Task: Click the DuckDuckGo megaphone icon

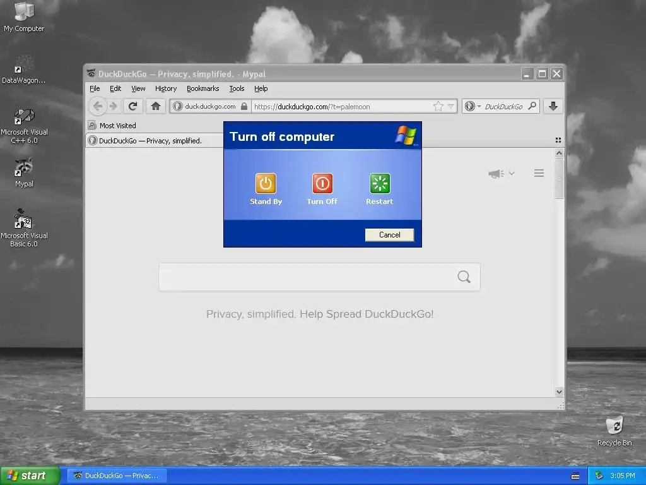Action: pyautogui.click(x=496, y=174)
